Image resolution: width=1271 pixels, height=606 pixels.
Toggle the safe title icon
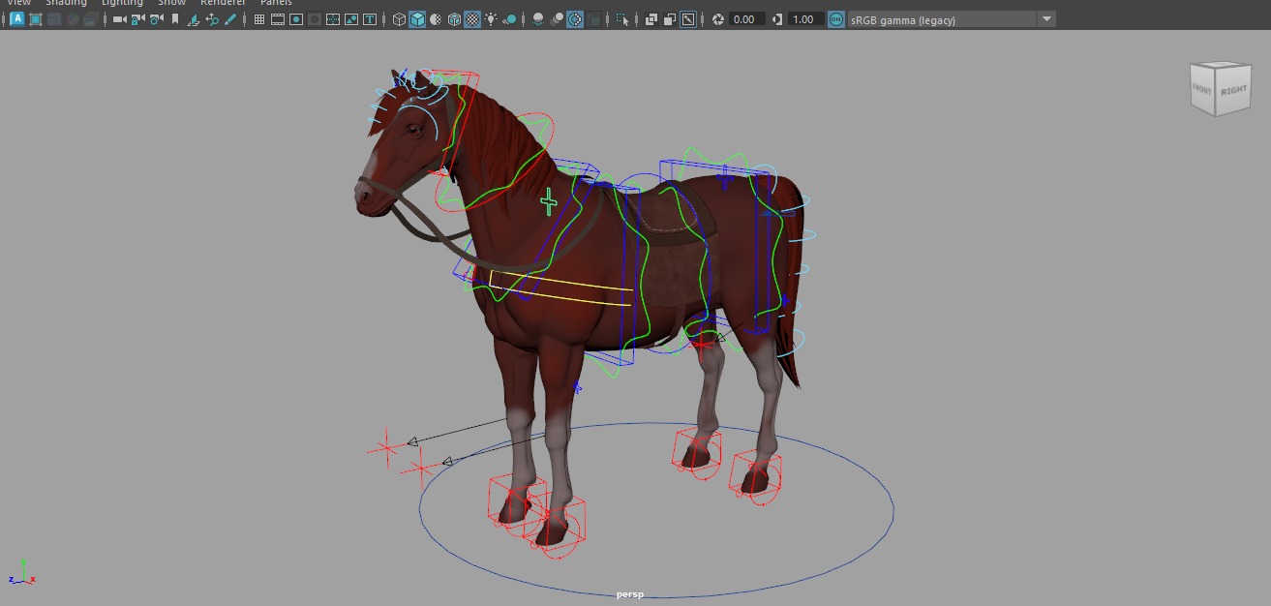click(369, 19)
